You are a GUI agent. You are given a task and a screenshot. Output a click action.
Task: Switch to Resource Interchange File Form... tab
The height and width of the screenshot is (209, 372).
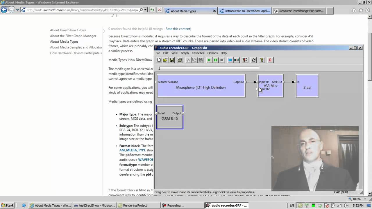point(299,11)
